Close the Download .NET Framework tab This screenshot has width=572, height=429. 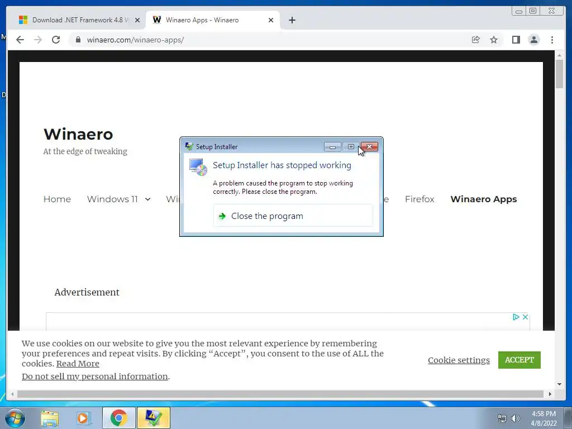pos(137,20)
